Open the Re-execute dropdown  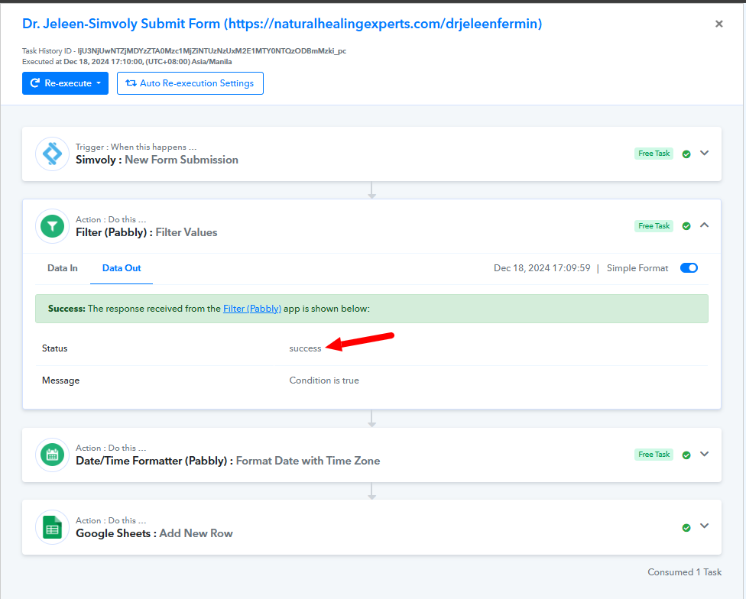(65, 83)
